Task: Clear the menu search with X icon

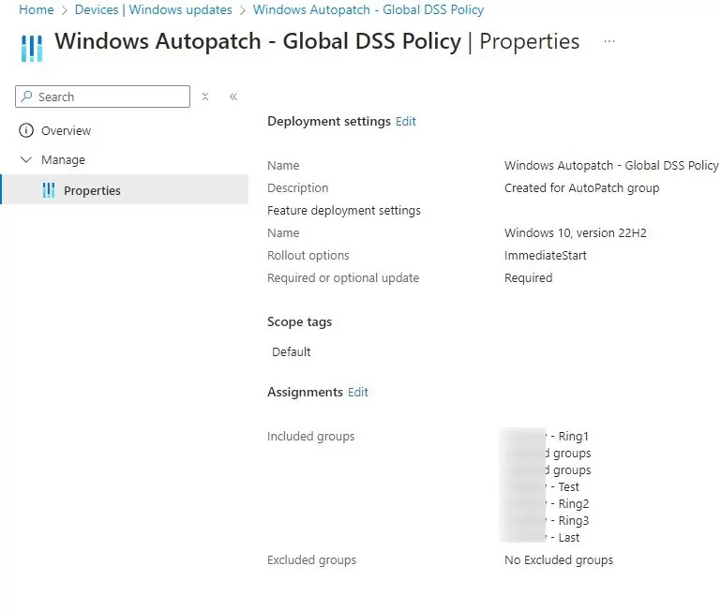Action: (x=205, y=97)
